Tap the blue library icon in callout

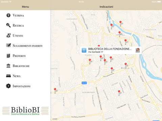[84, 50]
